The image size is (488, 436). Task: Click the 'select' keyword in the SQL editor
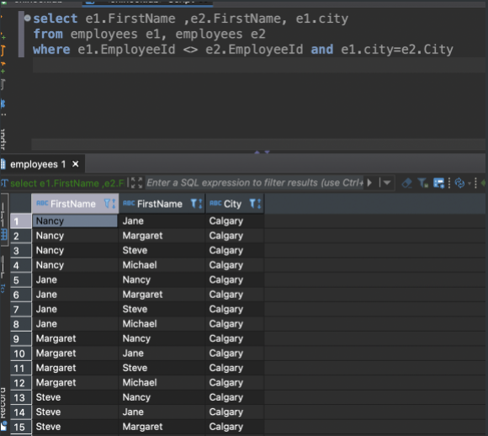coord(55,19)
